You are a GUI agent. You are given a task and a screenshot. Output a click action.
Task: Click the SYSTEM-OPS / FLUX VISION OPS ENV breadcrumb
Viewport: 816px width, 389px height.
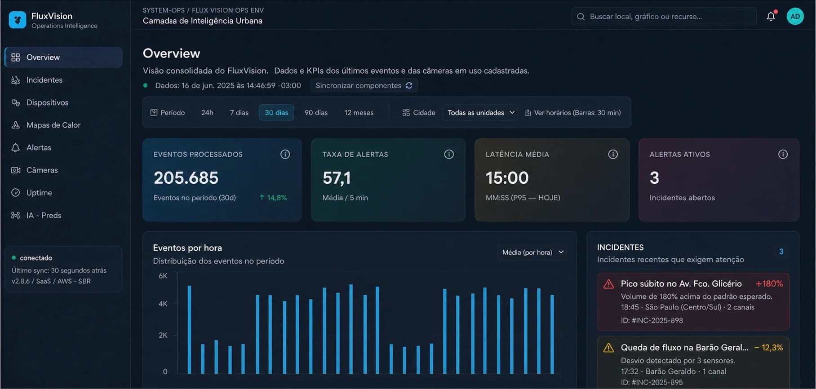point(203,10)
